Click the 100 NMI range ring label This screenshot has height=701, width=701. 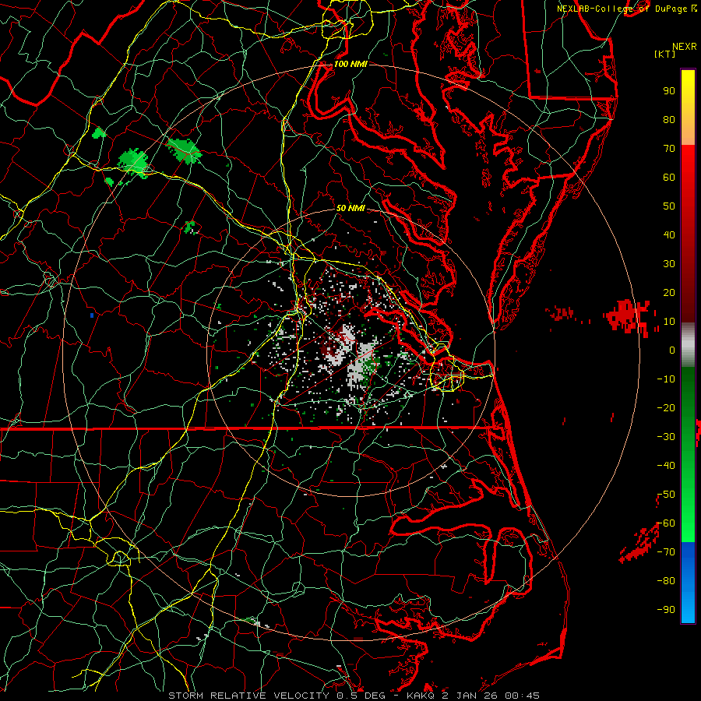click(x=350, y=64)
